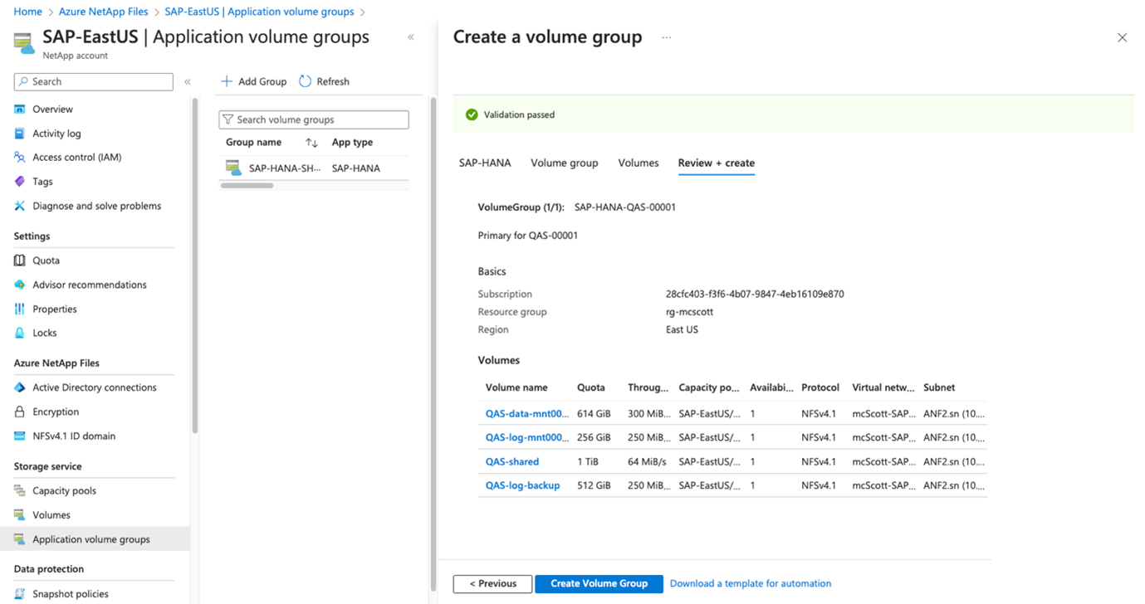Focus the sidebar Search field

[x=94, y=81]
